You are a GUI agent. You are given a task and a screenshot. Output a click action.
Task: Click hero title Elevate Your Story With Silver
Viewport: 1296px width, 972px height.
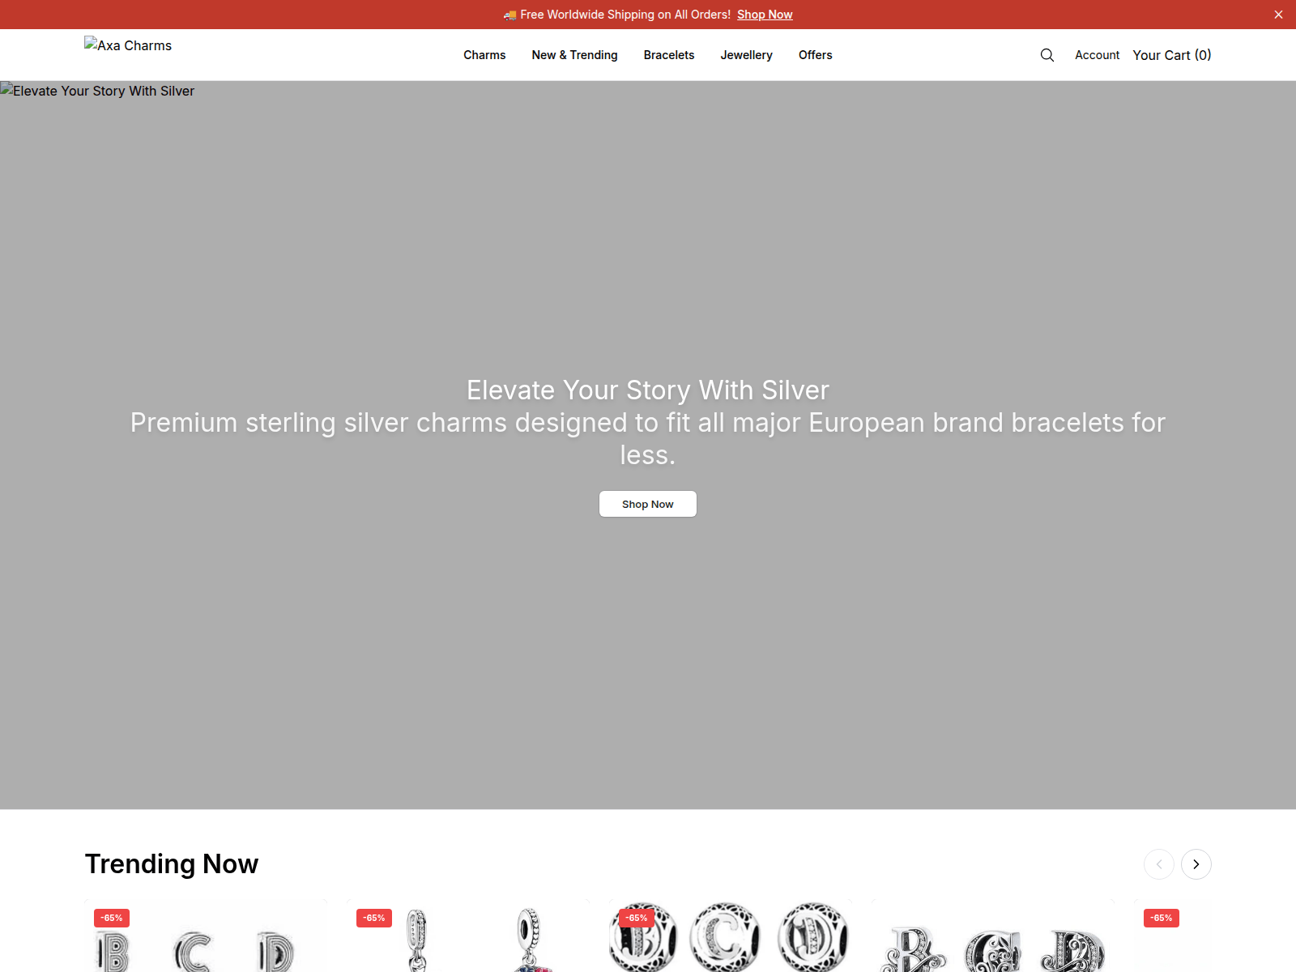[x=648, y=390]
